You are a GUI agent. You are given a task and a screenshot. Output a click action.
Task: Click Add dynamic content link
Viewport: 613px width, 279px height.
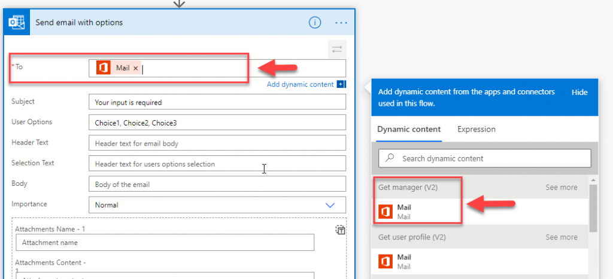[x=300, y=84]
